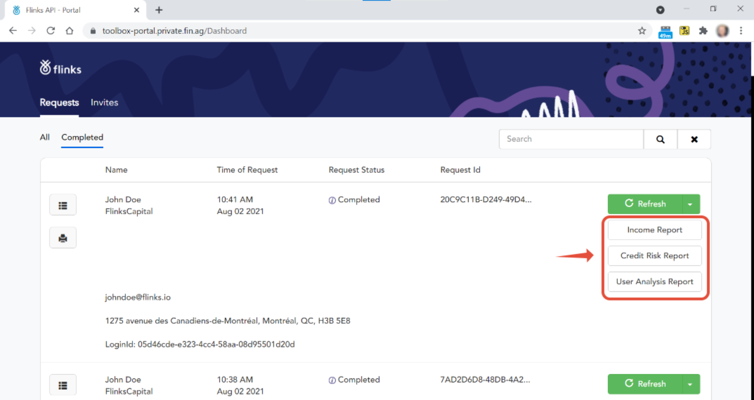
Task: Click the print icon under first request
Action: pos(63,238)
